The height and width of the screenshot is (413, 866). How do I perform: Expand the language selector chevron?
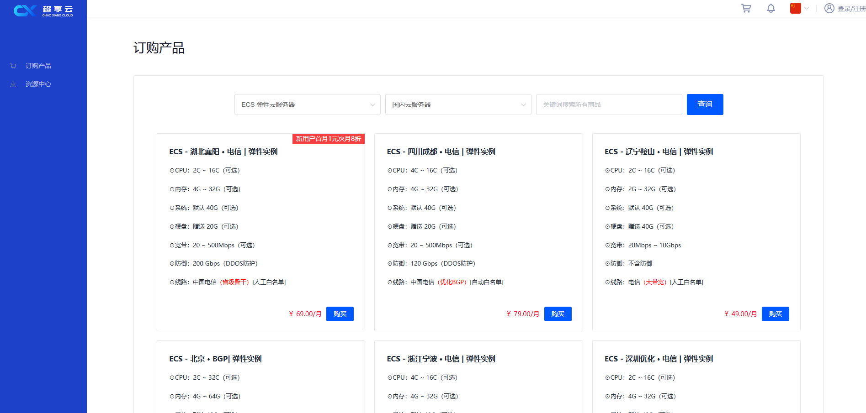click(x=807, y=8)
